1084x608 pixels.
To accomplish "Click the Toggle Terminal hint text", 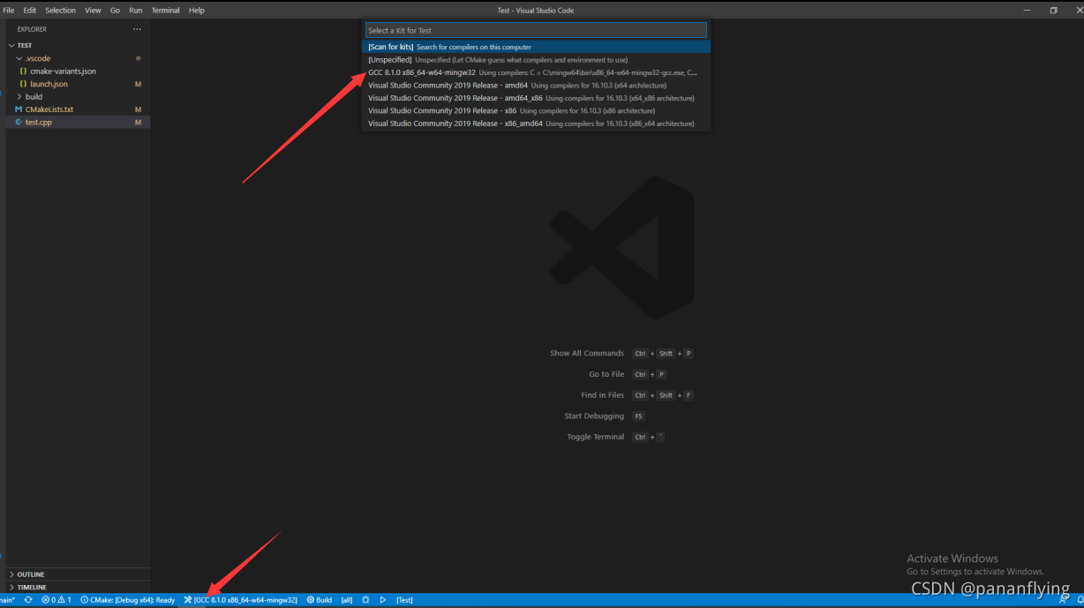I will 595,437.
